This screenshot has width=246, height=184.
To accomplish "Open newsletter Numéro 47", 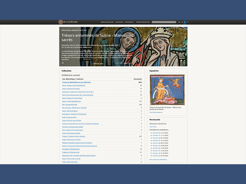I will [156, 146].
